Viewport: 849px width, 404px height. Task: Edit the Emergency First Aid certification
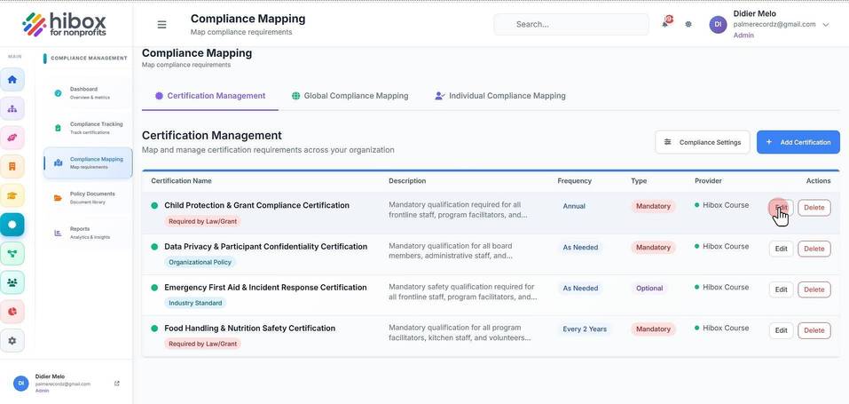[x=781, y=289]
